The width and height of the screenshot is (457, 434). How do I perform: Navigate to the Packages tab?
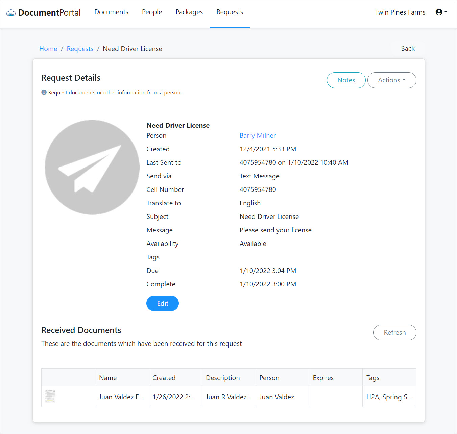point(189,12)
